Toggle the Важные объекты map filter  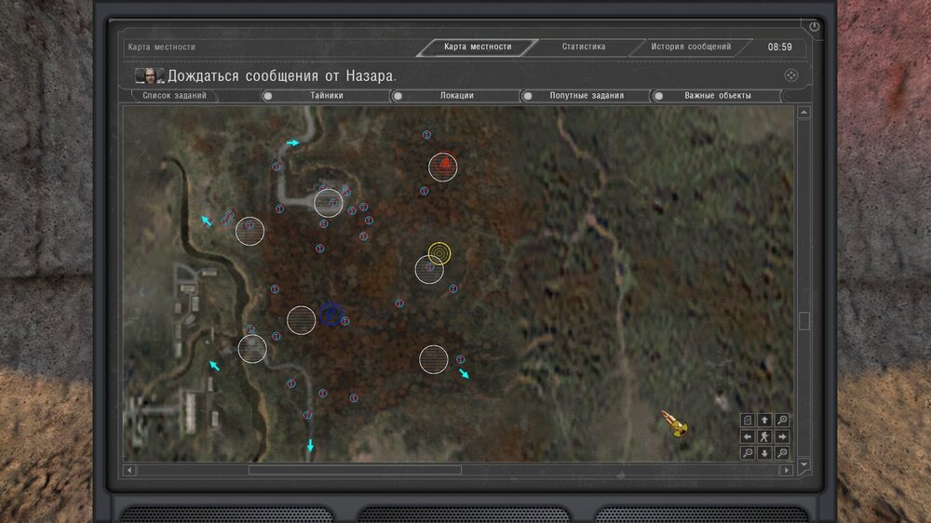tap(717, 96)
